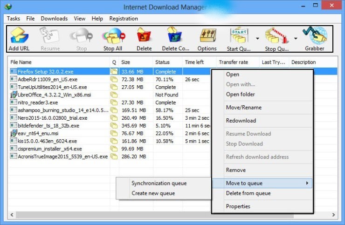Viewport: 345px width, 225px height.
Task: Click horizontal scrollbar right arrow
Action: point(333,215)
